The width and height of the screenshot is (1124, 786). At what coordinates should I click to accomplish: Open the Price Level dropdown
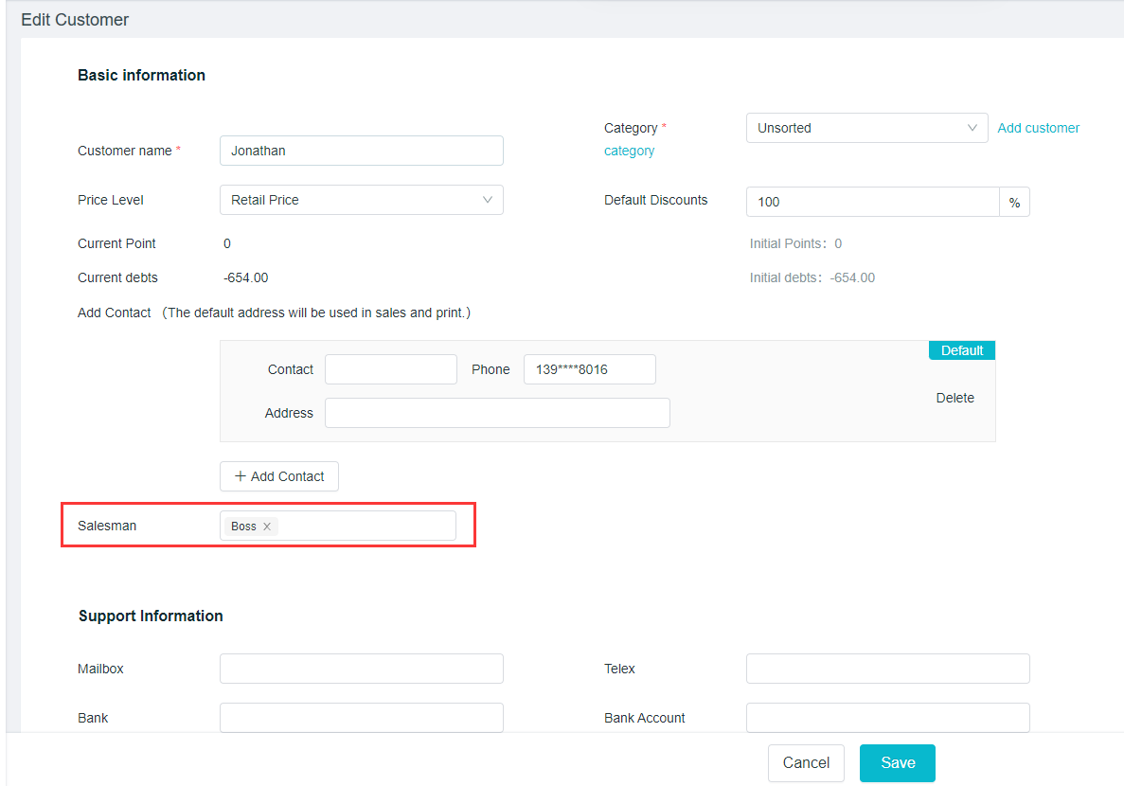pos(361,200)
